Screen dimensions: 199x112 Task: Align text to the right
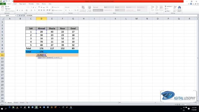(44, 10)
